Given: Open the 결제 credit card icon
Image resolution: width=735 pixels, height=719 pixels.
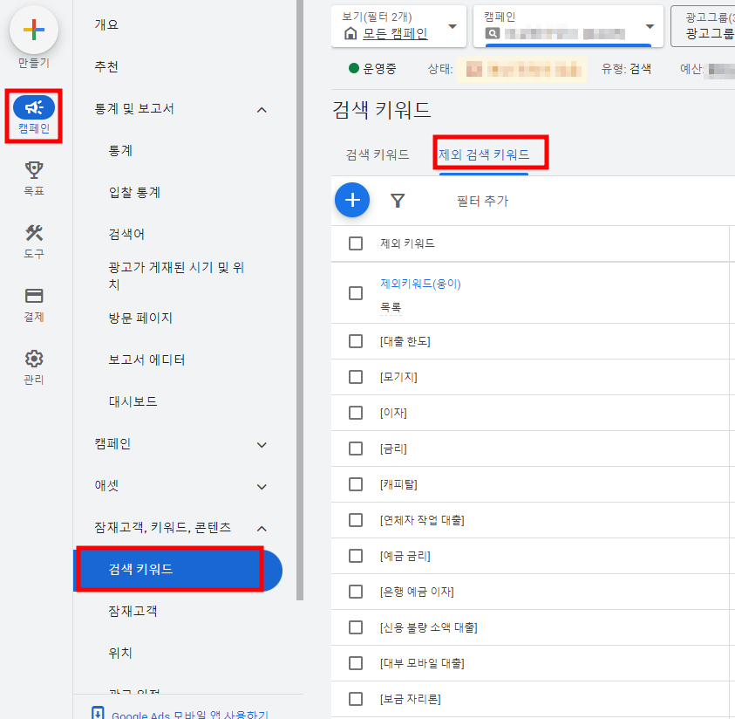Looking at the screenshot, I should pos(34,296).
